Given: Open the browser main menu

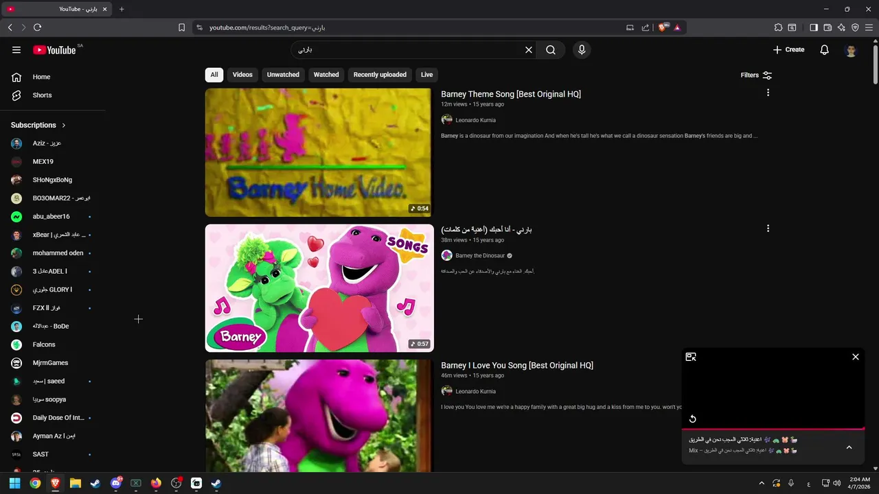Looking at the screenshot, I should click(x=869, y=27).
